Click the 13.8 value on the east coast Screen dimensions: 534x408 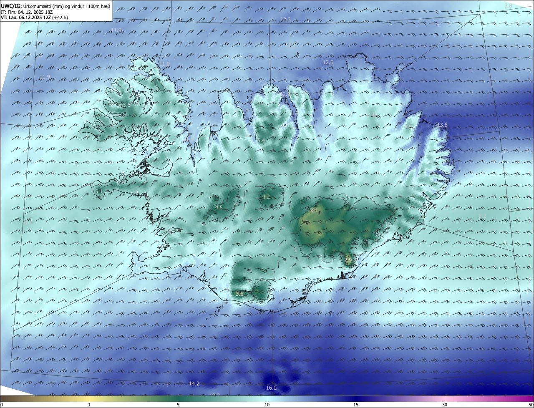point(442,125)
